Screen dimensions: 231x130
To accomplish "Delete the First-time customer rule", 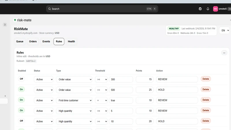I will pyautogui.click(x=206, y=100).
